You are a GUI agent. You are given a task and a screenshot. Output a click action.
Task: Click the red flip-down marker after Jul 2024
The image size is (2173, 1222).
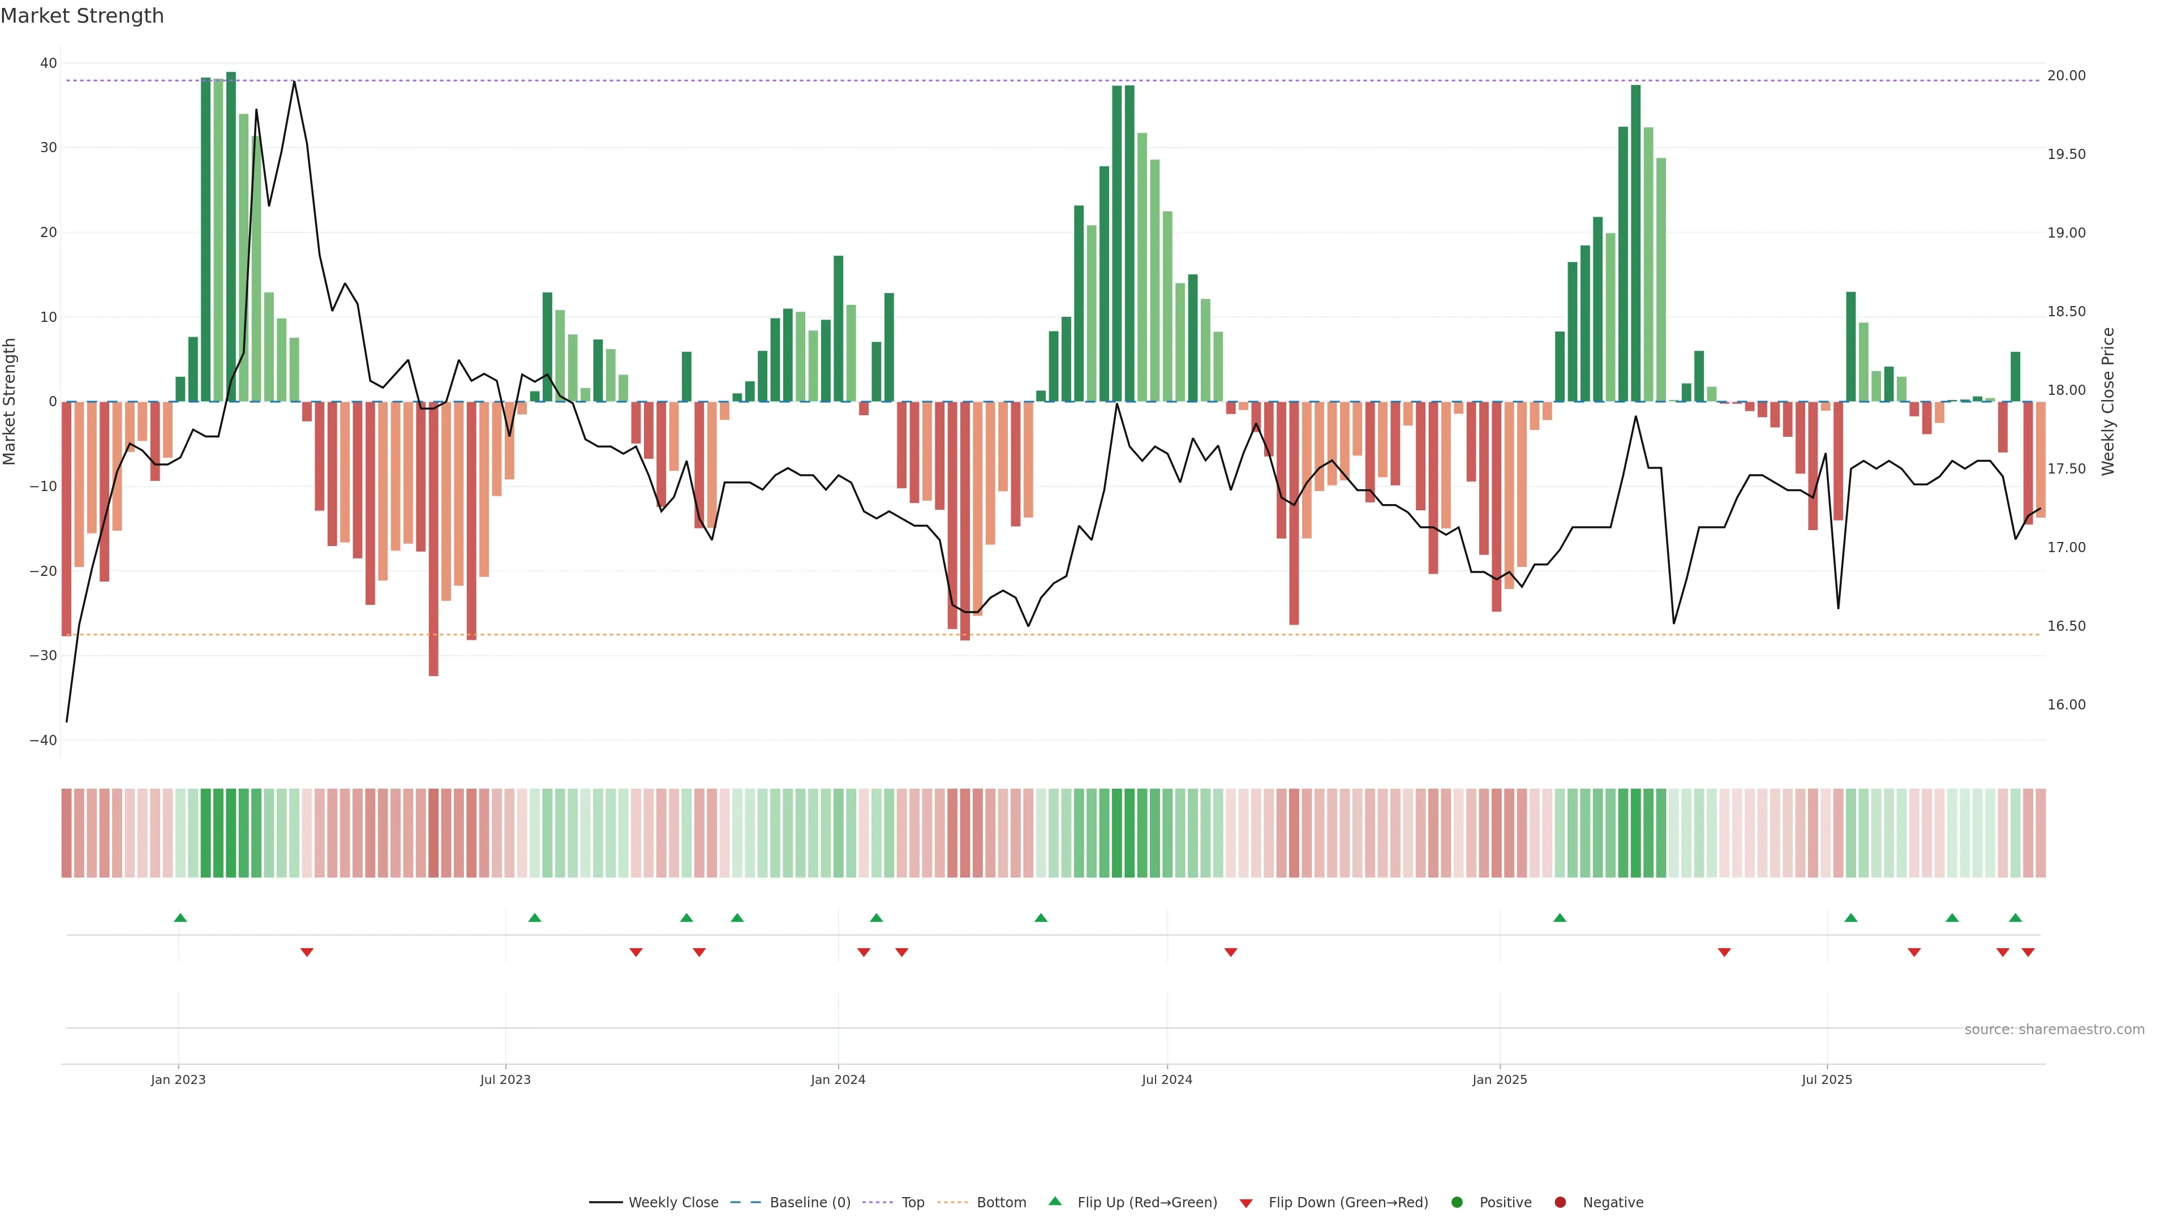click(x=1231, y=952)
